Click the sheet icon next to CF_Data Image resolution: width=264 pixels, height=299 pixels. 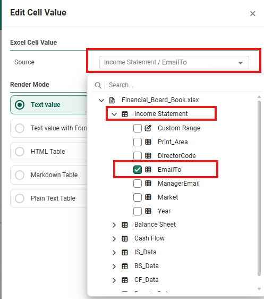pyautogui.click(x=125, y=280)
